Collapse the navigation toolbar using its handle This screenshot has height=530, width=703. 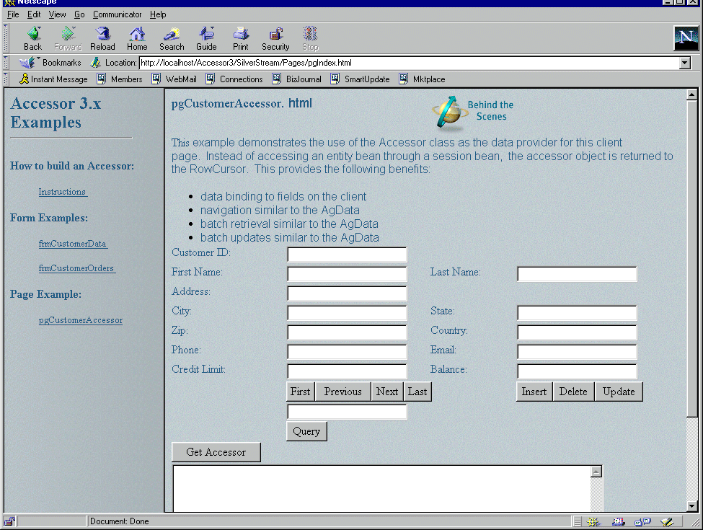pyautogui.click(x=5, y=38)
